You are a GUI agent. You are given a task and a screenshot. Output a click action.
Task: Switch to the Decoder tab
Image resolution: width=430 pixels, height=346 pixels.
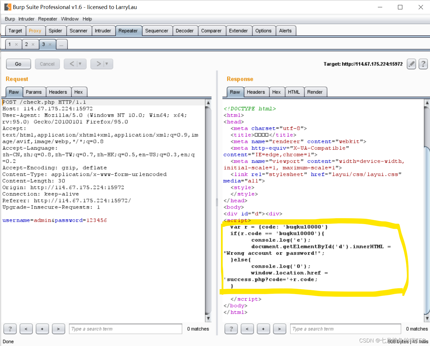coord(185,31)
